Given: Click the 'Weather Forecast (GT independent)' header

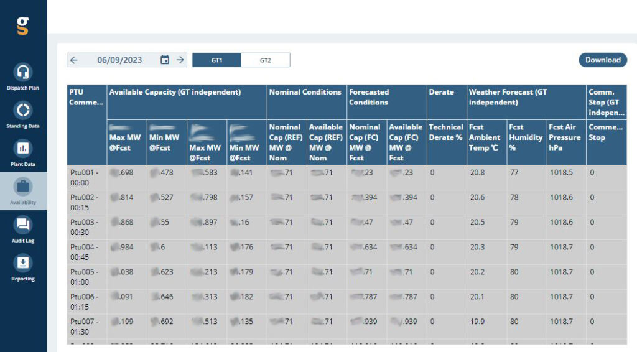Looking at the screenshot, I should 526,102.
